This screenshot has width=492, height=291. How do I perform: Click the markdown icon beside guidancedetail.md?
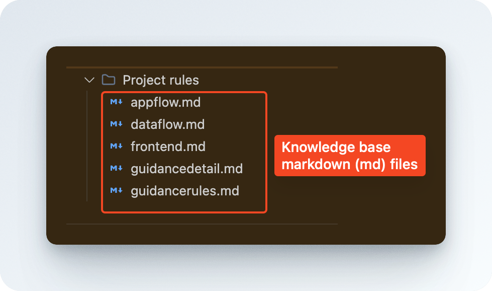tap(117, 168)
